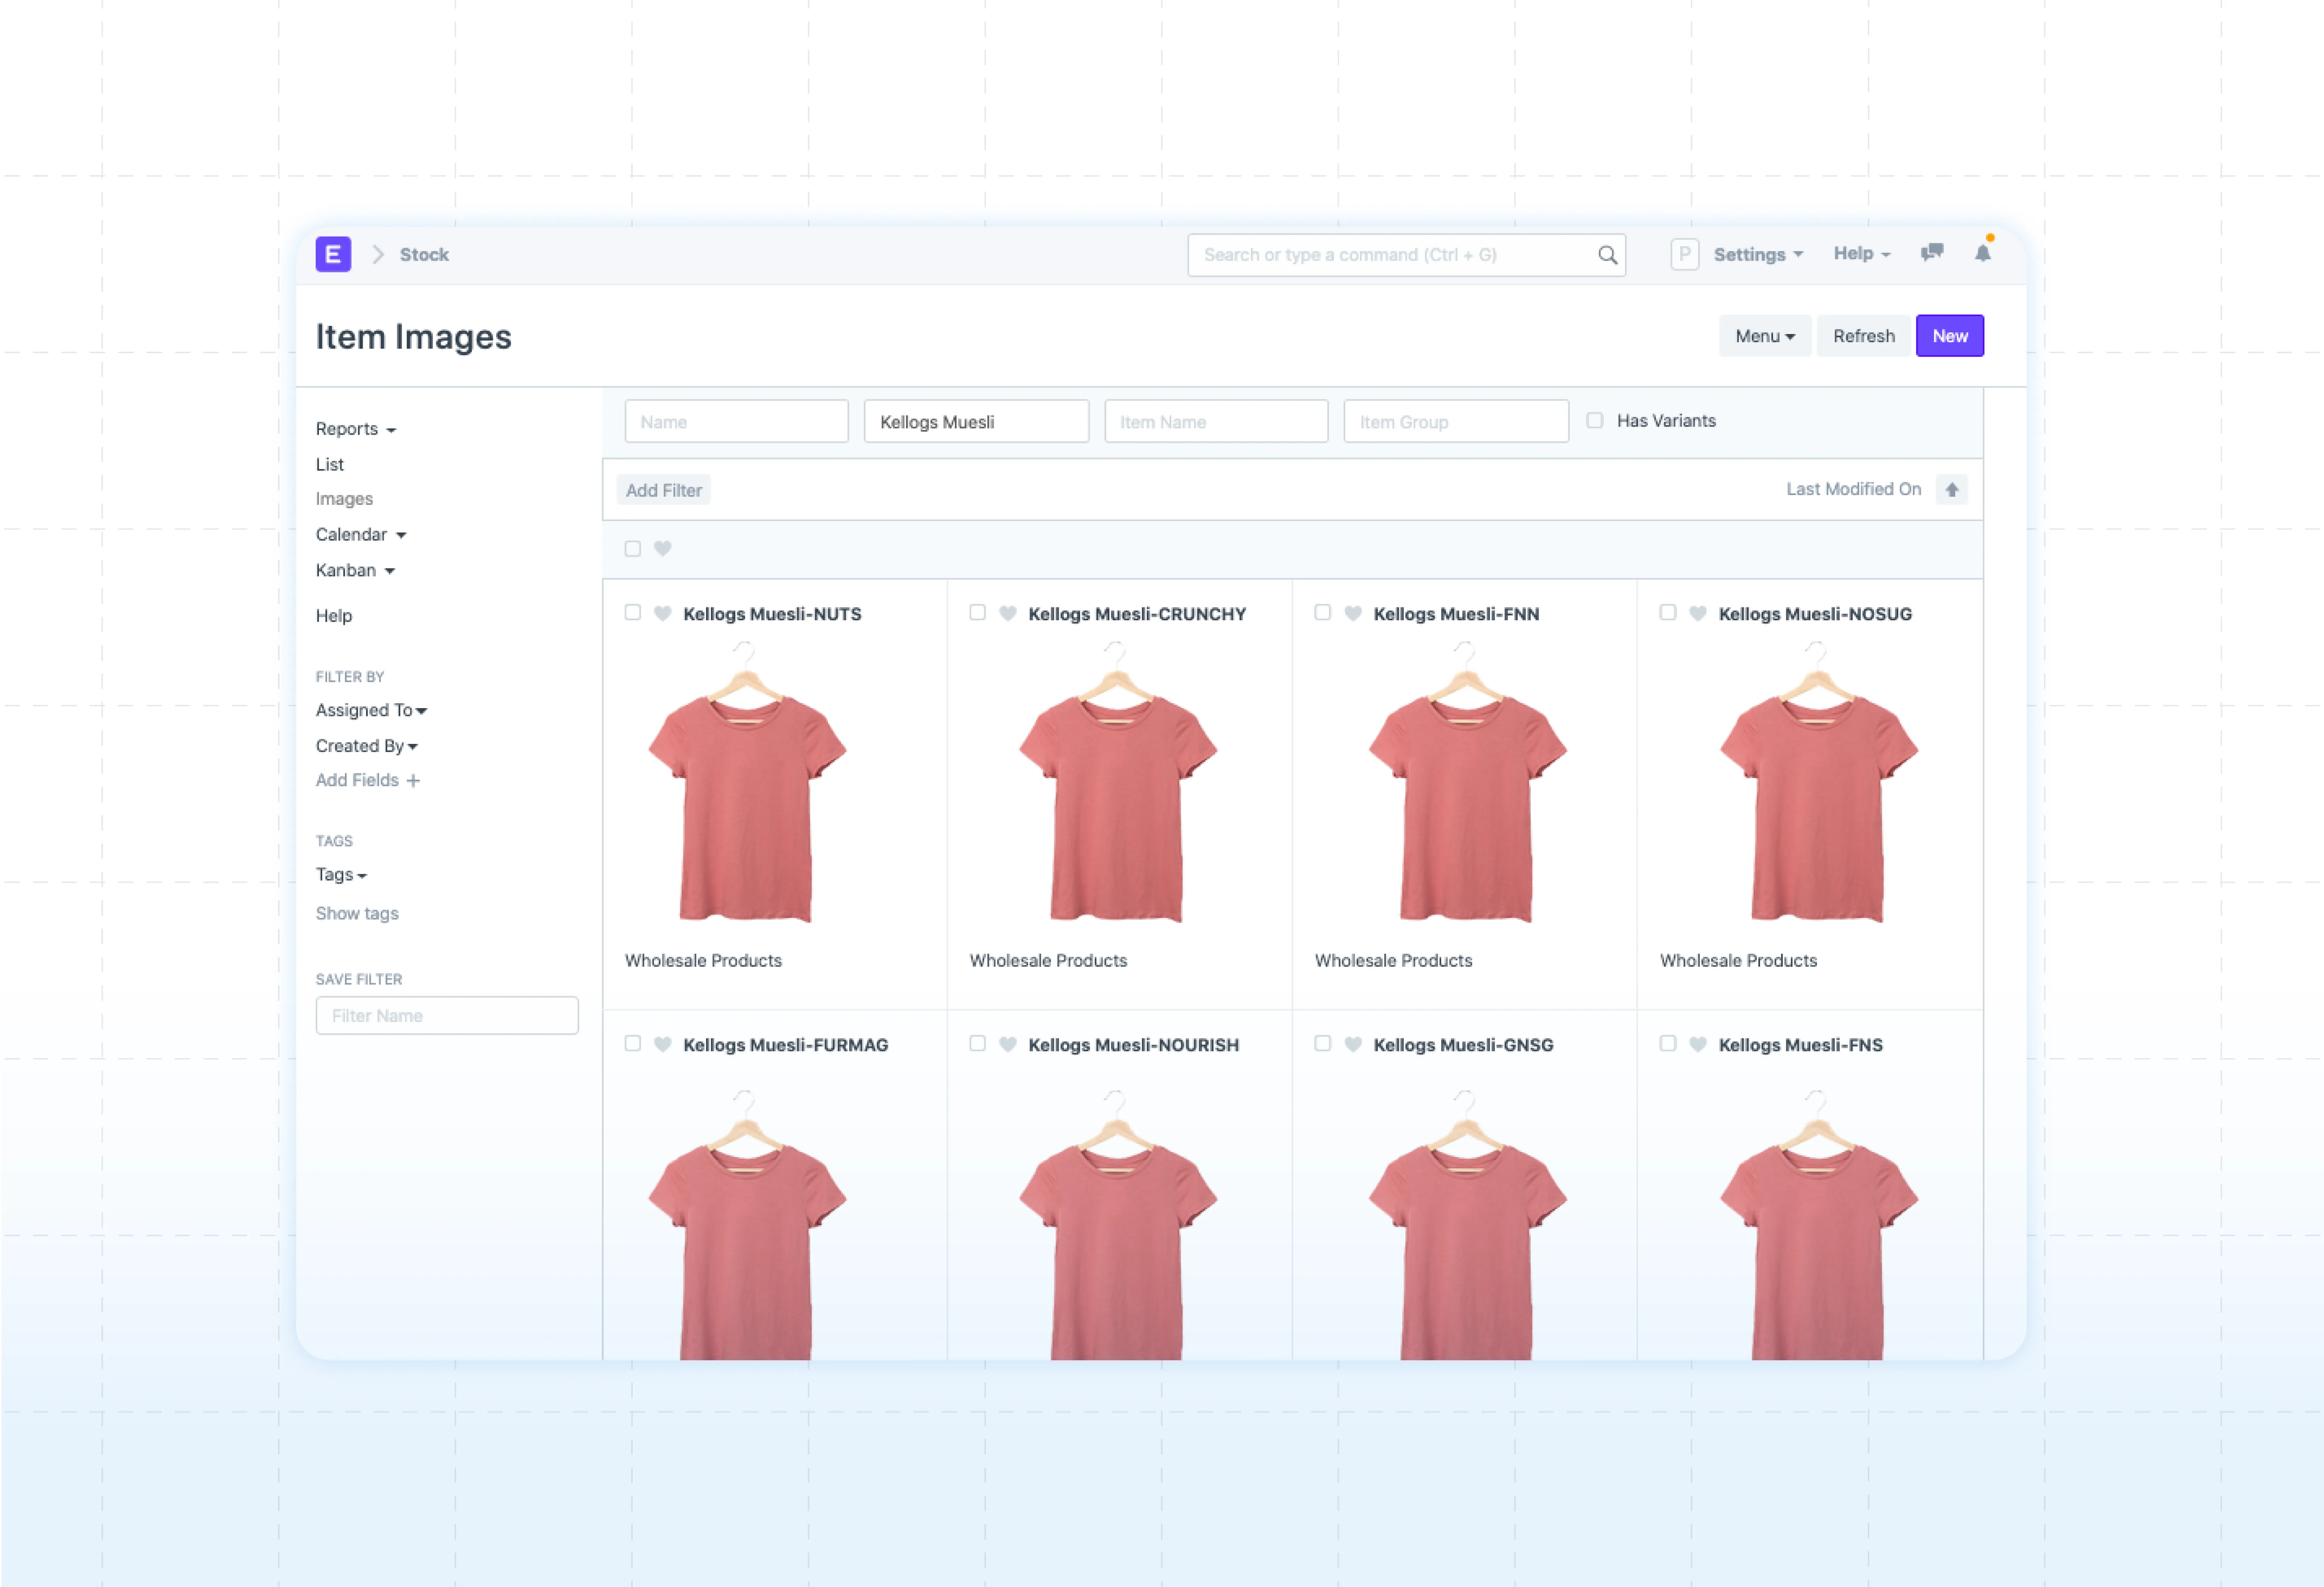
Task: Click the header row heart icon
Action: click(662, 548)
